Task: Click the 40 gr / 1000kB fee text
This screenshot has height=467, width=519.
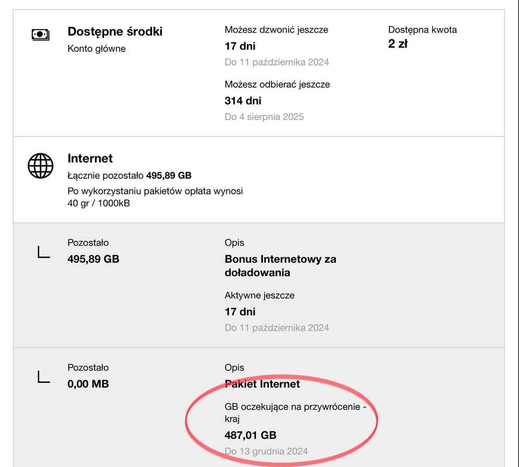Action: click(99, 203)
